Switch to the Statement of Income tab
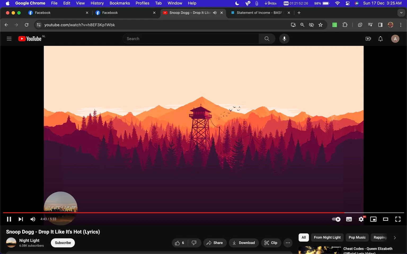Screen dimensions: 407x254 click(x=260, y=13)
